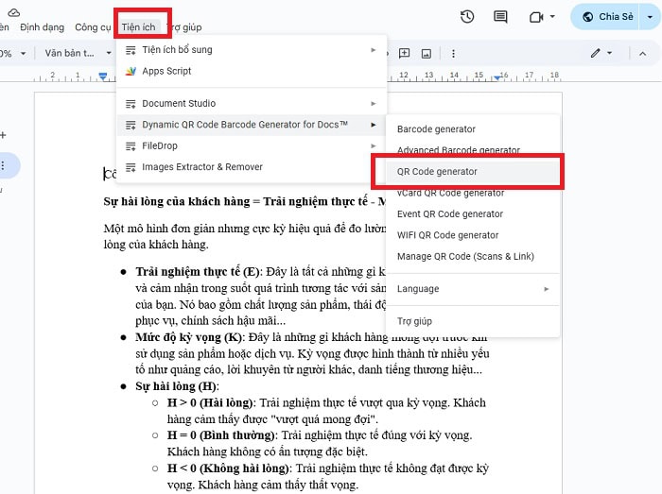Choose WIFI QR Code generator option

pos(473,235)
